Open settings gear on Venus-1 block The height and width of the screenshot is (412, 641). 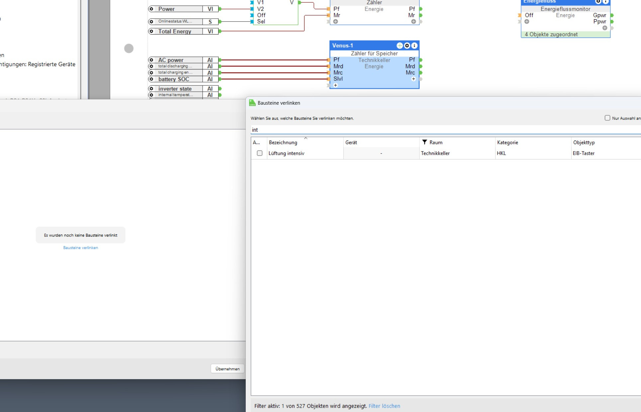click(x=407, y=46)
